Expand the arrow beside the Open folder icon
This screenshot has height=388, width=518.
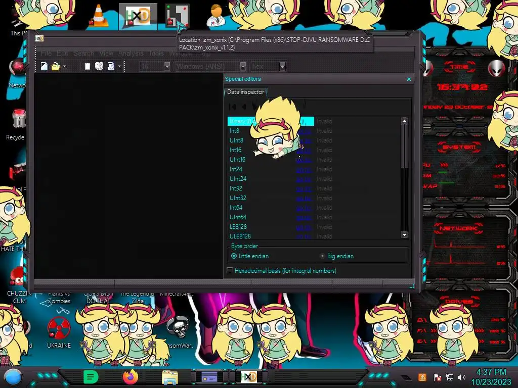click(x=64, y=66)
